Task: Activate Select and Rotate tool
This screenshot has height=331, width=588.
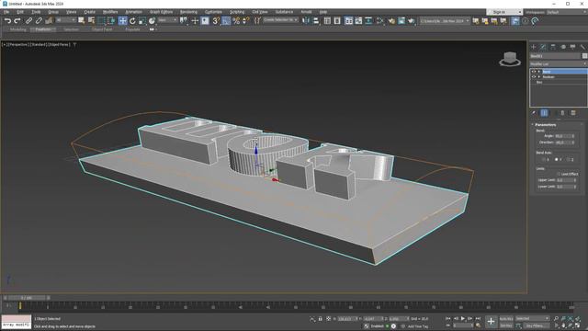Action: [x=132, y=21]
